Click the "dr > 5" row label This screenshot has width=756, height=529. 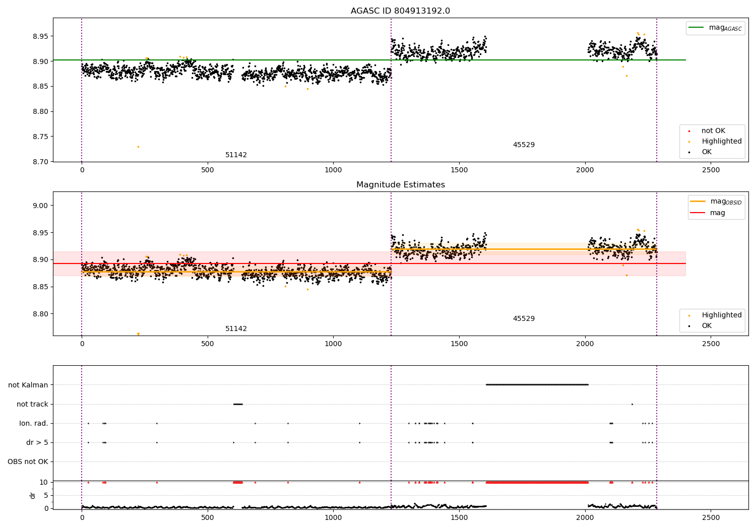pos(37,443)
